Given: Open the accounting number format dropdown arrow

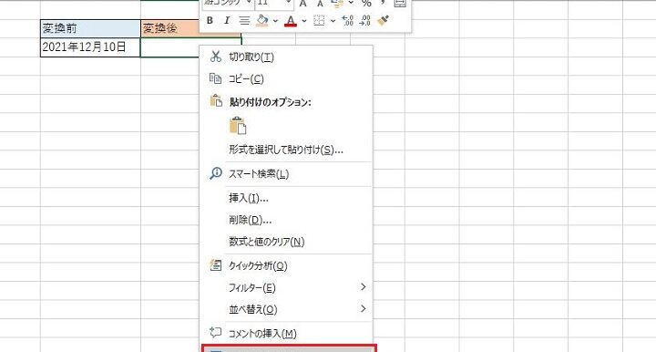Looking at the screenshot, I should [x=351, y=4].
